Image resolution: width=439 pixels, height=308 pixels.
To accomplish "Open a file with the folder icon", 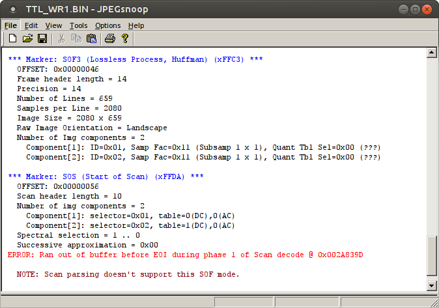I will 27,38.
